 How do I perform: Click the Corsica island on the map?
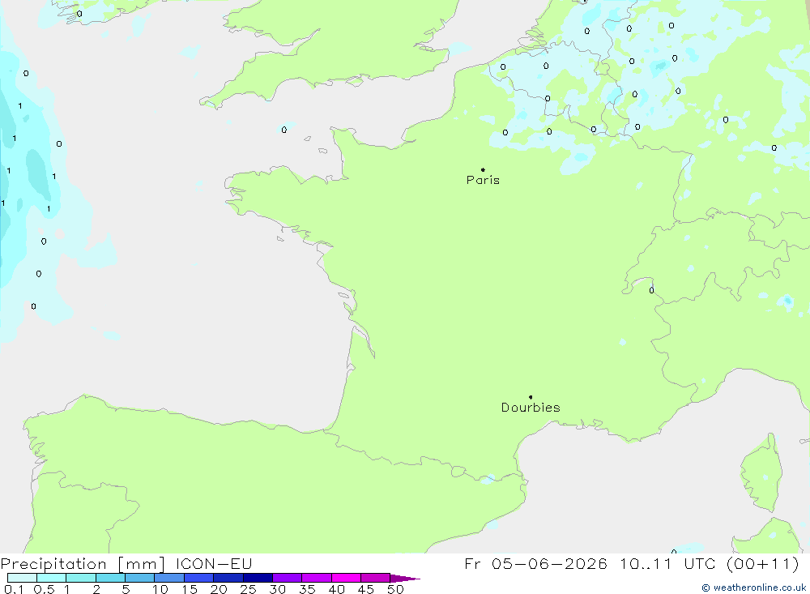tap(762, 473)
